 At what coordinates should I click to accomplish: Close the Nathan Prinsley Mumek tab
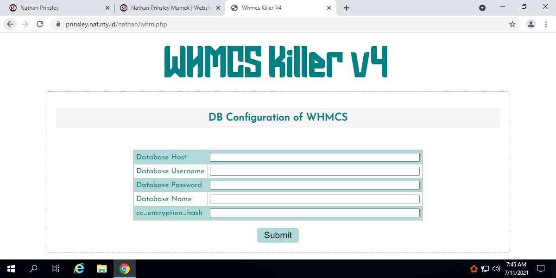218,8
